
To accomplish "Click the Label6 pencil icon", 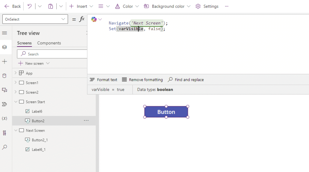I will (27, 111).
